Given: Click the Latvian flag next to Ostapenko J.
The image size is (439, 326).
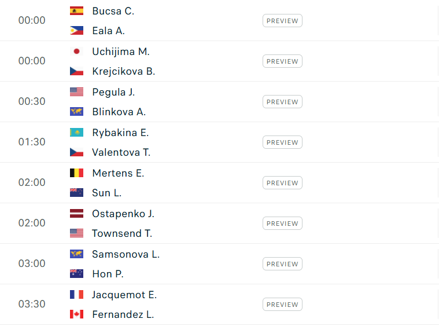Looking at the screenshot, I should (76, 214).
